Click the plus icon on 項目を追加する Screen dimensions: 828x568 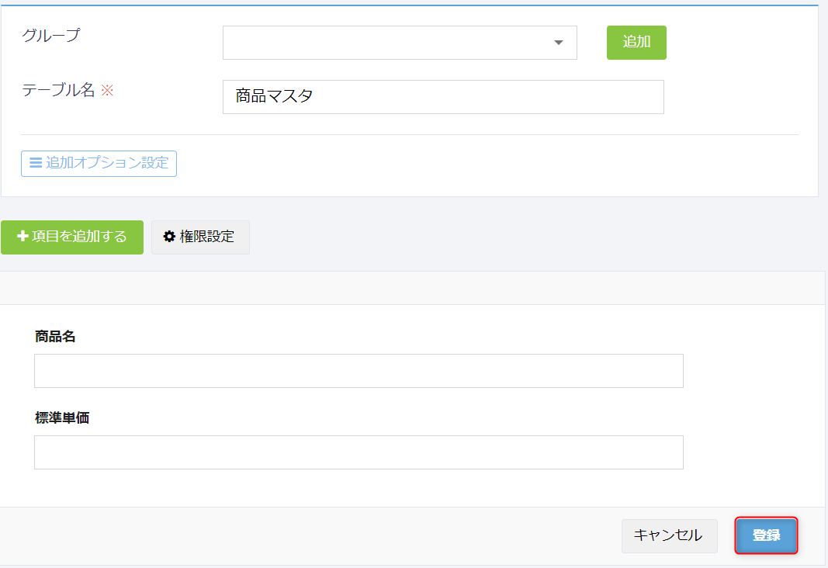pyautogui.click(x=23, y=237)
